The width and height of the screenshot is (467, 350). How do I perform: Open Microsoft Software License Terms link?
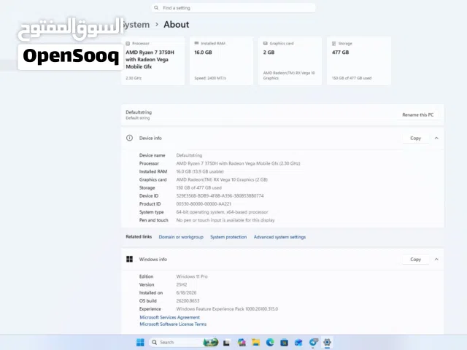click(173, 324)
